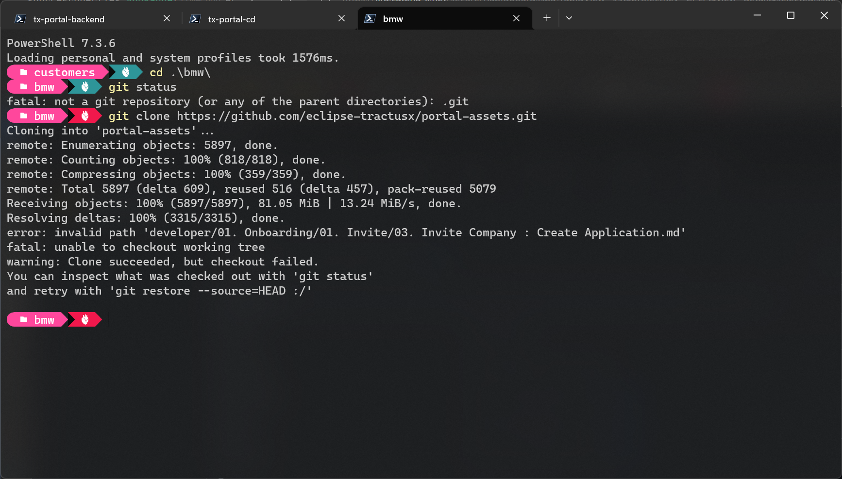
Task: Click the PowerShell icon on tx-portal-cd tab
Action: pyautogui.click(x=195, y=19)
